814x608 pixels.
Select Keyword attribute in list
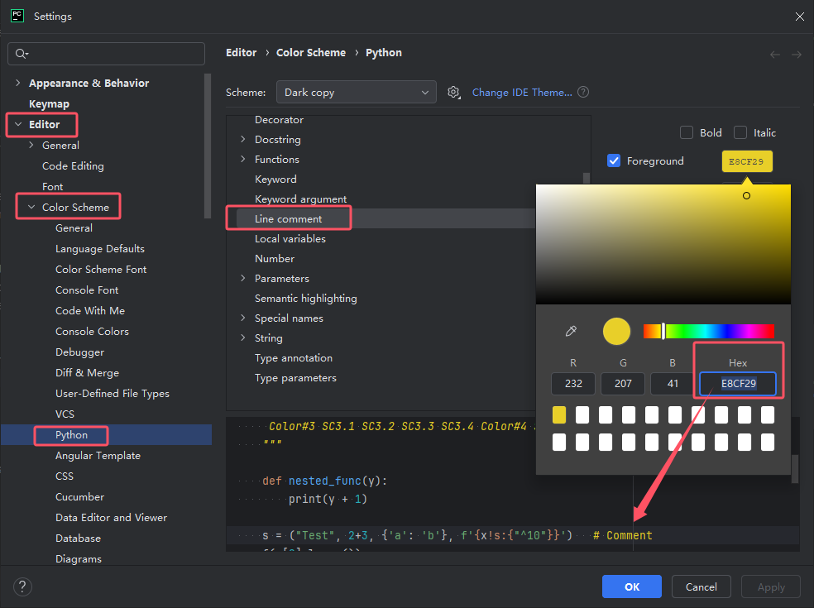pos(275,180)
